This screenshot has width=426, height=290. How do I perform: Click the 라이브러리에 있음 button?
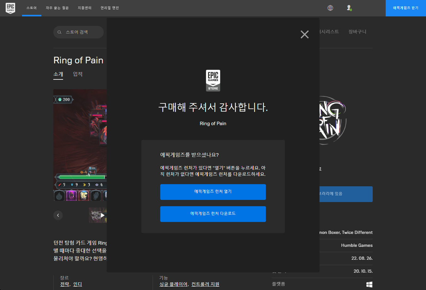pos(346,194)
